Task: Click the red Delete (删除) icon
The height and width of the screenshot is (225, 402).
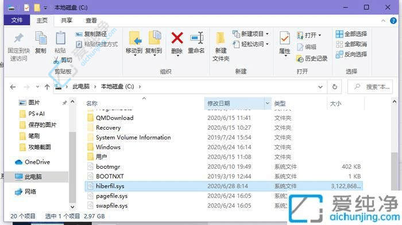Action: pos(177,38)
